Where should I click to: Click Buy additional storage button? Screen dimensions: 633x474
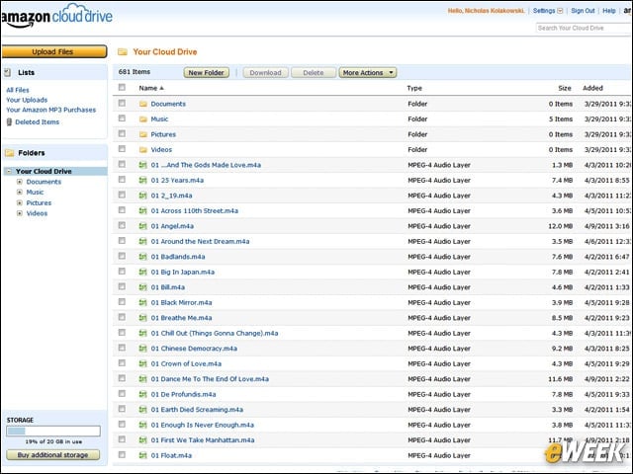(x=52, y=454)
